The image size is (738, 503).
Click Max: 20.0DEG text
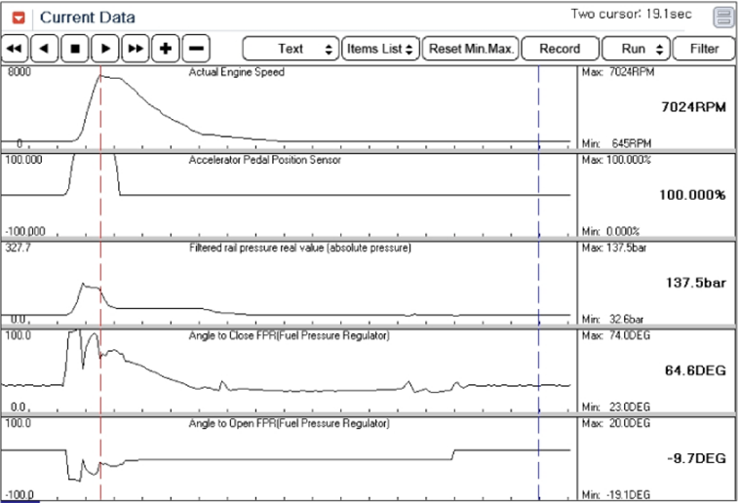pos(616,423)
